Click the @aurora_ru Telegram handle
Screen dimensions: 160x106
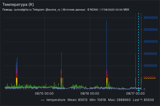pos(53,10)
